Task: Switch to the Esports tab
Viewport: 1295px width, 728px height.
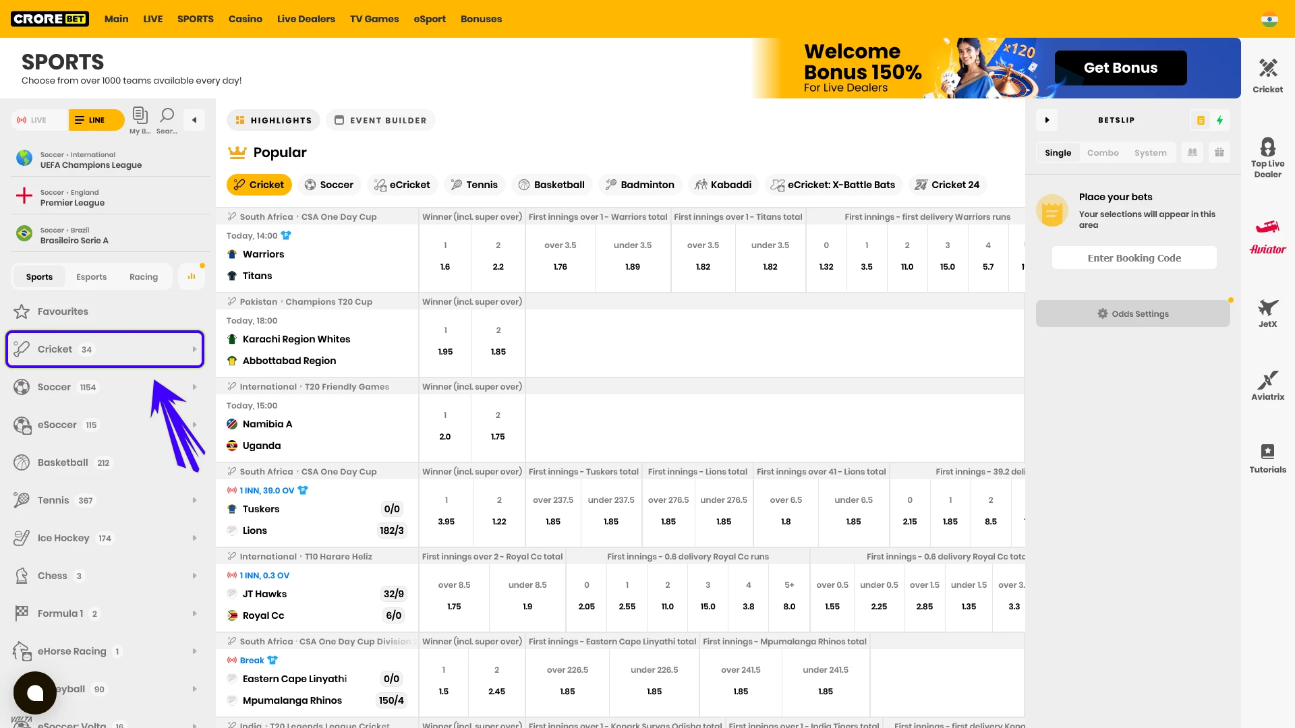Action: tap(91, 276)
